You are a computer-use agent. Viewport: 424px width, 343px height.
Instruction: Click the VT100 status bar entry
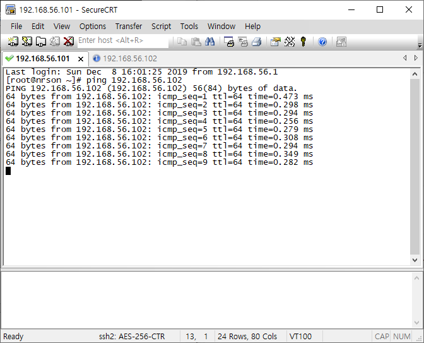[300, 337]
